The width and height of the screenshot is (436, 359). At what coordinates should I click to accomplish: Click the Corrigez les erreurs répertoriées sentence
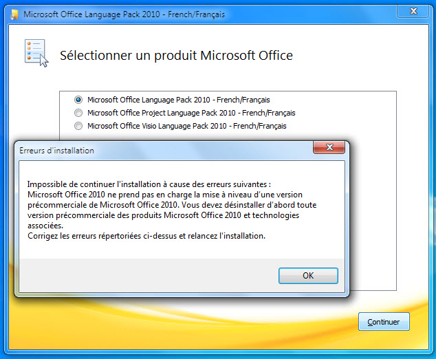coord(146,236)
